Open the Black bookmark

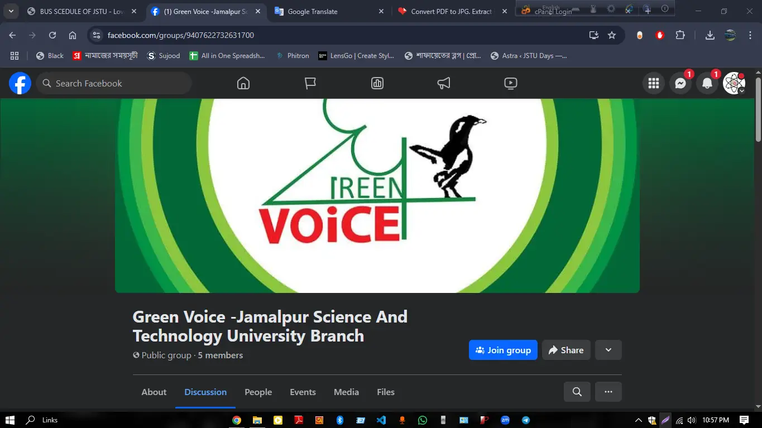(50, 56)
